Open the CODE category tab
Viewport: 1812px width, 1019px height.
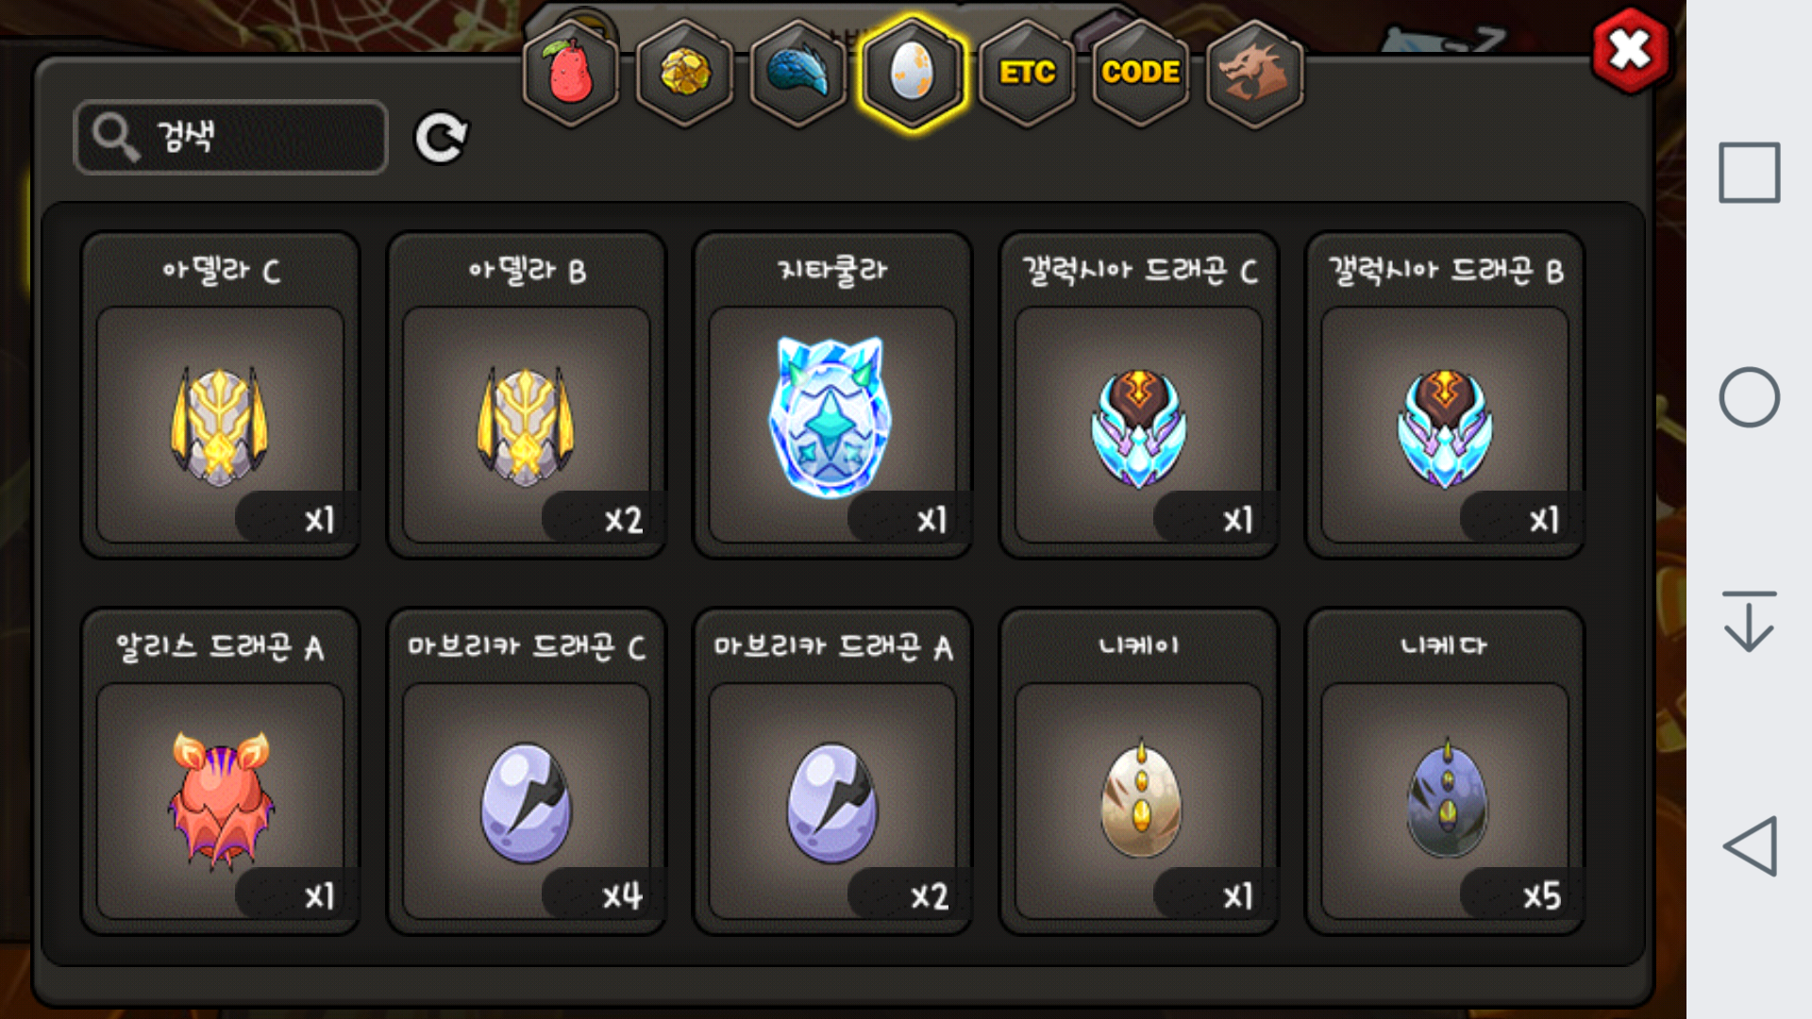tap(1141, 72)
